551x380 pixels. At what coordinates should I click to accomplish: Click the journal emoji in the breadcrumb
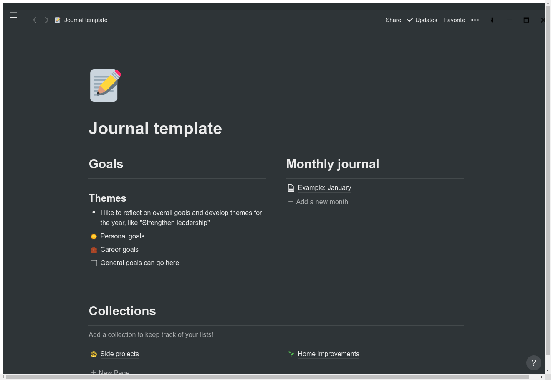(57, 20)
